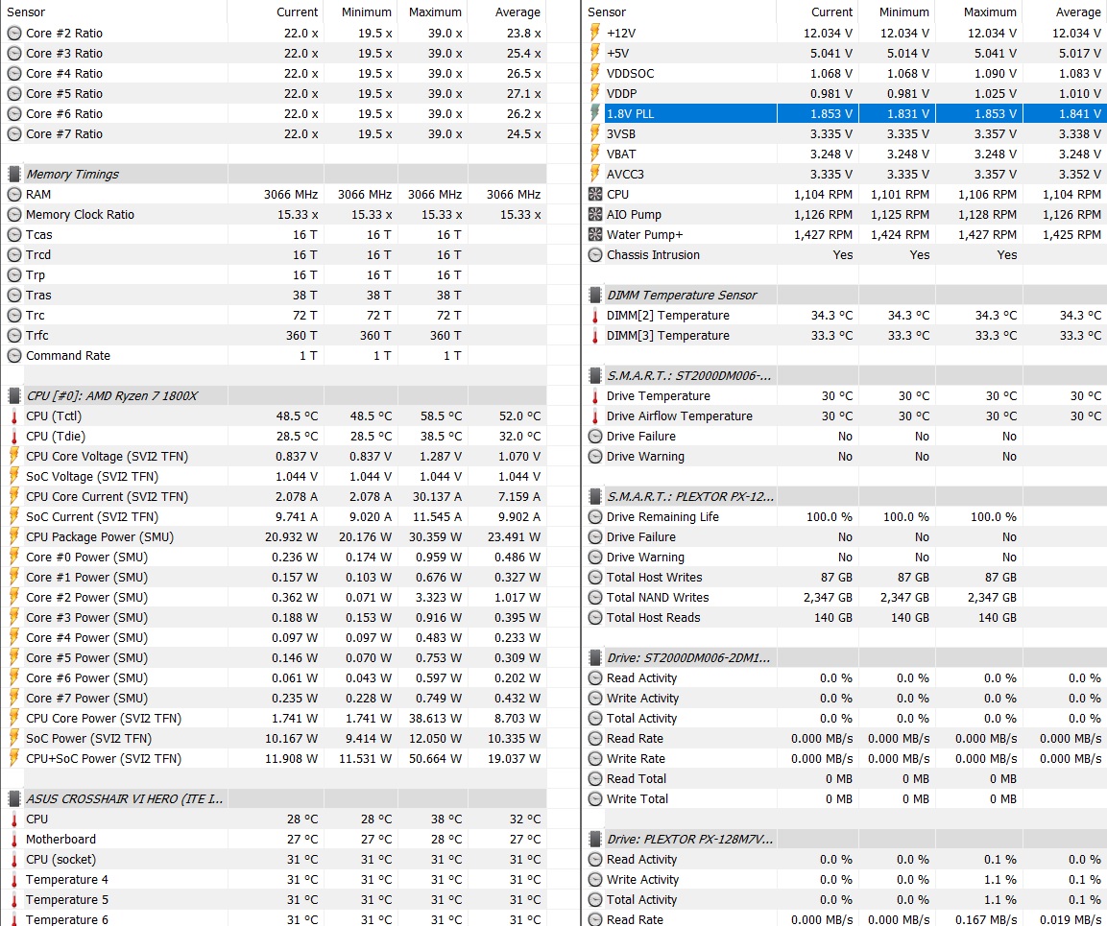Click the lightning icon beside CPU Core Voltage

point(13,456)
